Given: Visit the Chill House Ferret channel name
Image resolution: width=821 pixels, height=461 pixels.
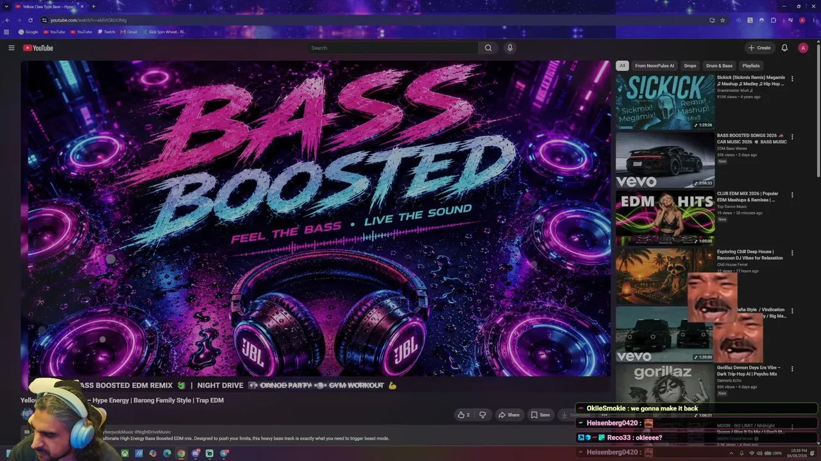Looking at the screenshot, I should tap(733, 264).
